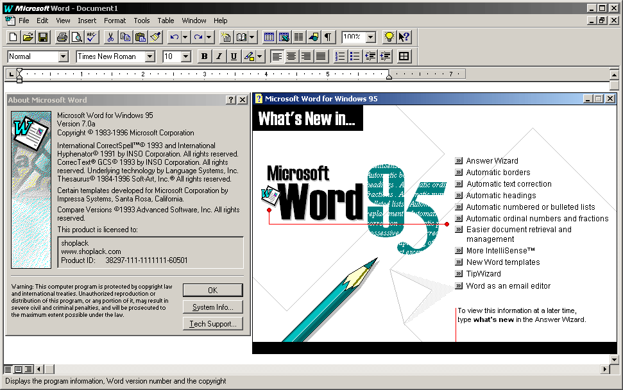623x390 pixels.
Task: Click the ruler tab alignment selector
Action: click(11, 74)
